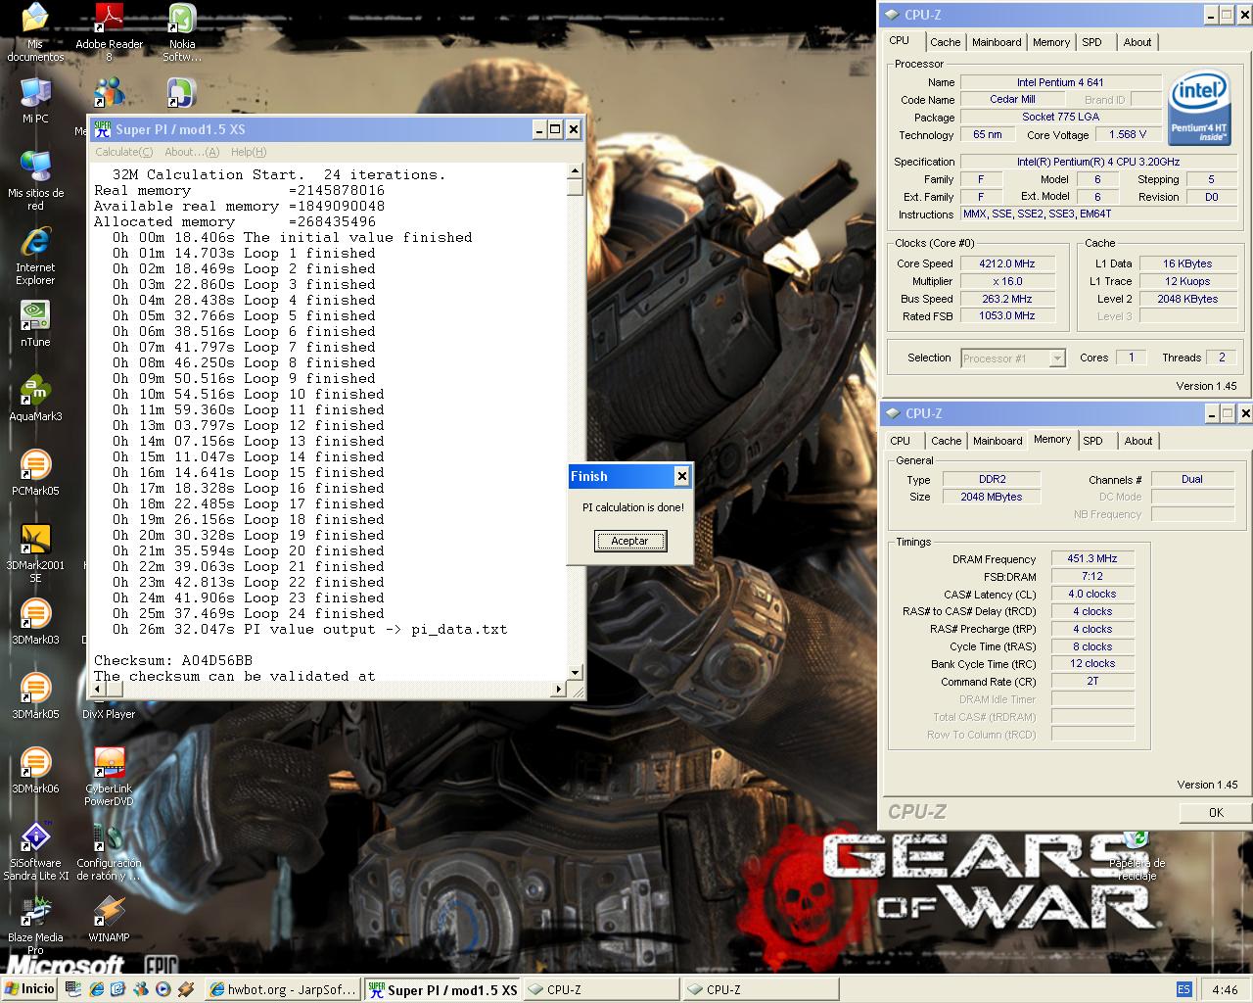Click Internet Explorer quick launch icon
The image size is (1253, 1003).
click(x=96, y=989)
